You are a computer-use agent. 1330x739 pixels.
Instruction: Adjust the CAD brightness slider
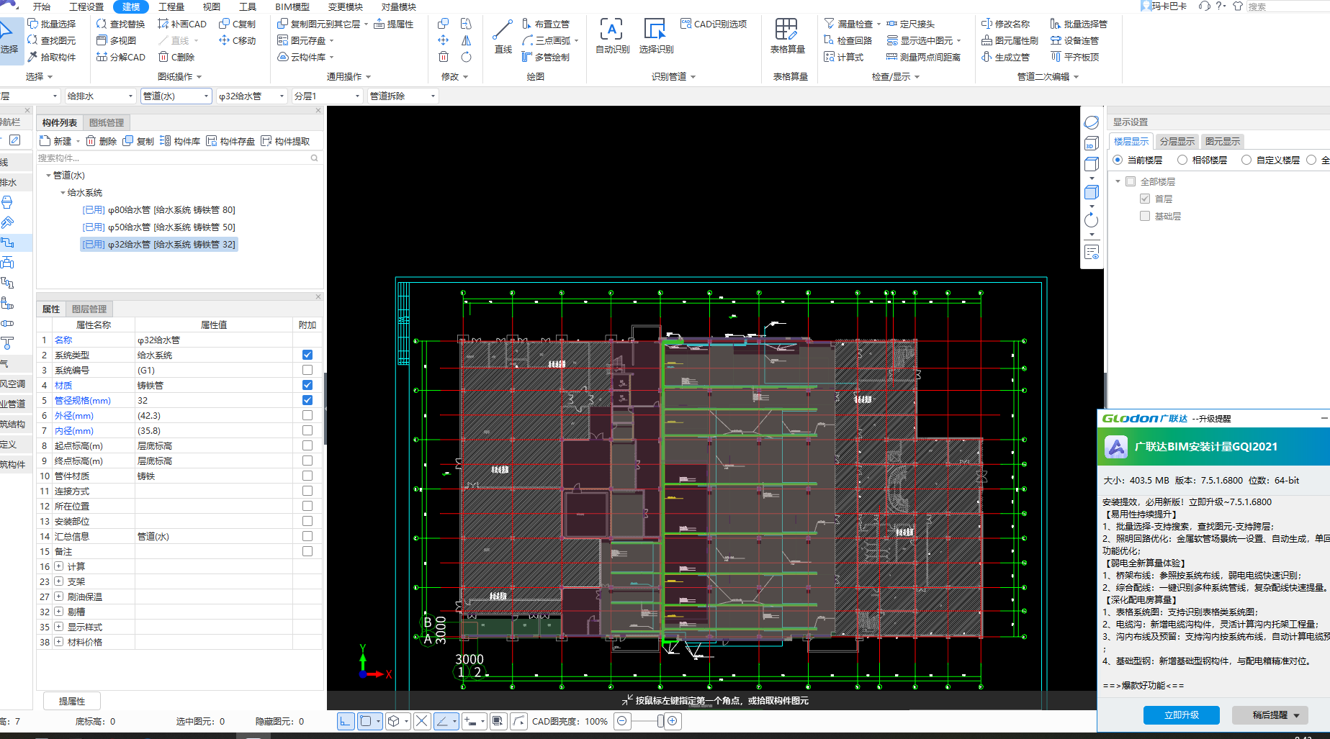660,720
